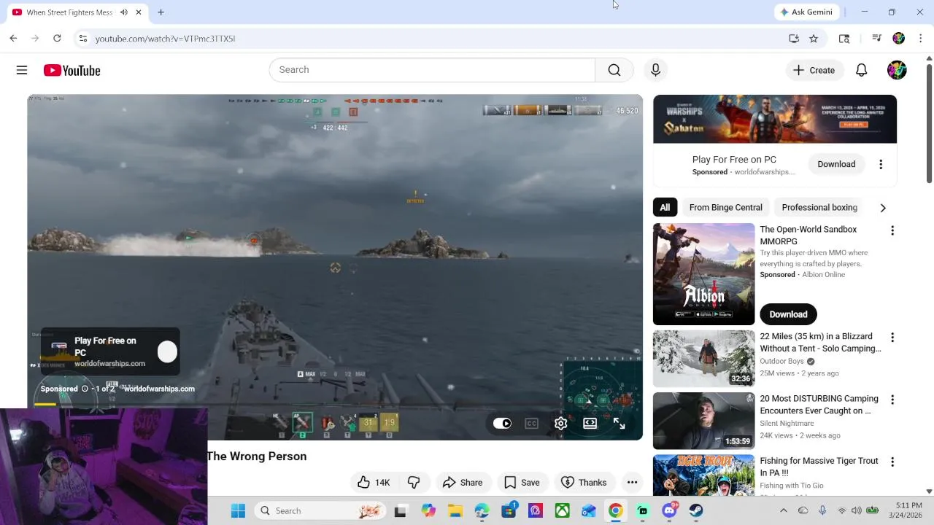Open the video player settings gear
934x525 pixels.
[560, 423]
